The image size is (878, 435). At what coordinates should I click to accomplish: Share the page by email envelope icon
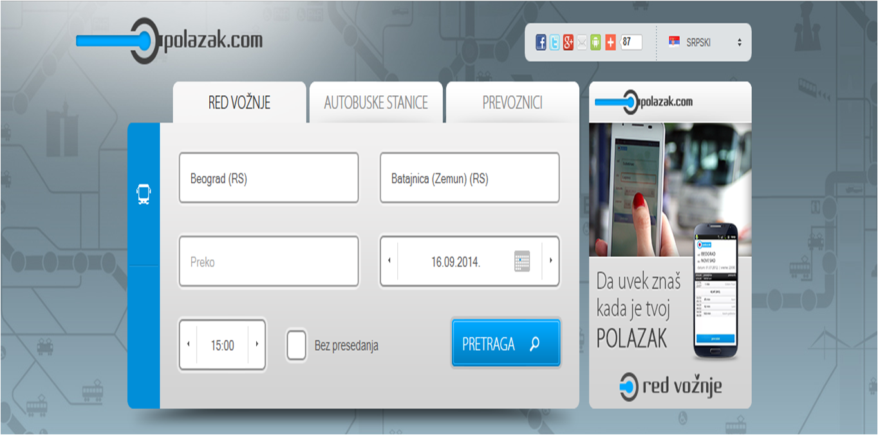coord(581,42)
